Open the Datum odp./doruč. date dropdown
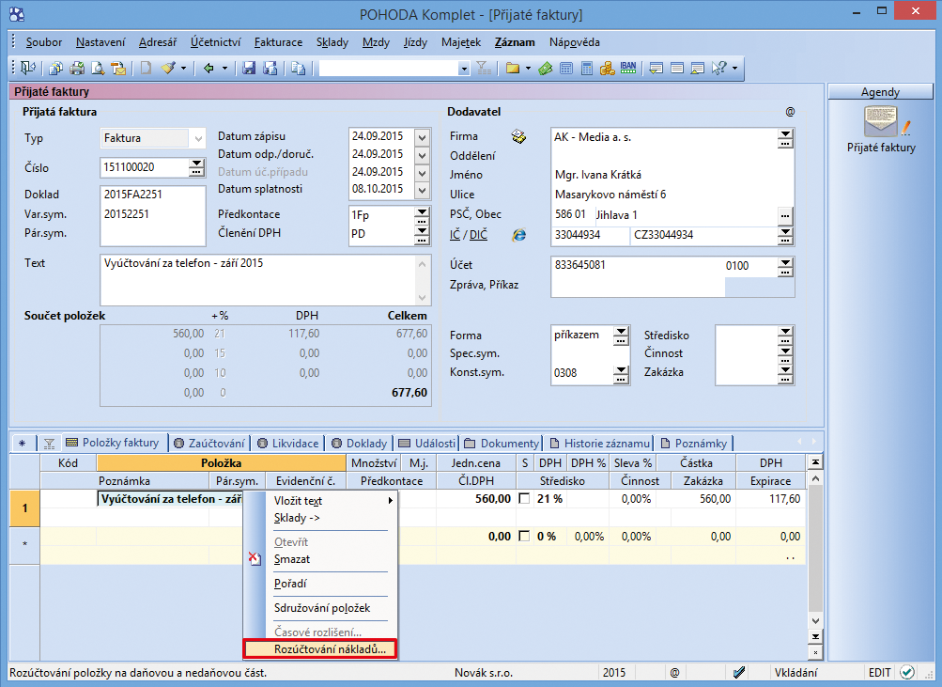Viewport: 942px width, 687px height. point(423,155)
